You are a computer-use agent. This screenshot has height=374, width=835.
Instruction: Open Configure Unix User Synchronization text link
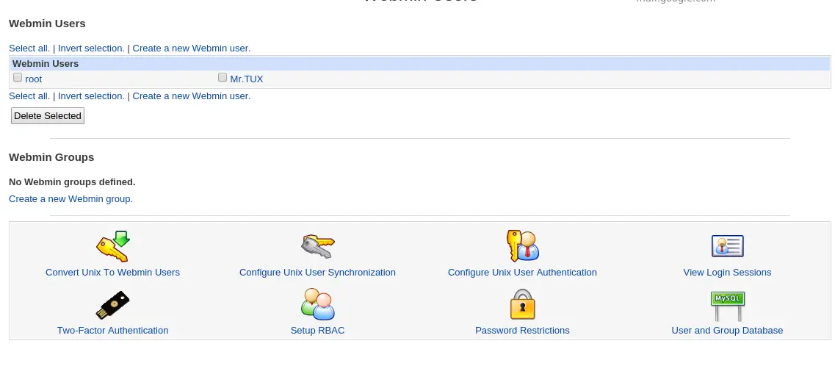pos(317,273)
